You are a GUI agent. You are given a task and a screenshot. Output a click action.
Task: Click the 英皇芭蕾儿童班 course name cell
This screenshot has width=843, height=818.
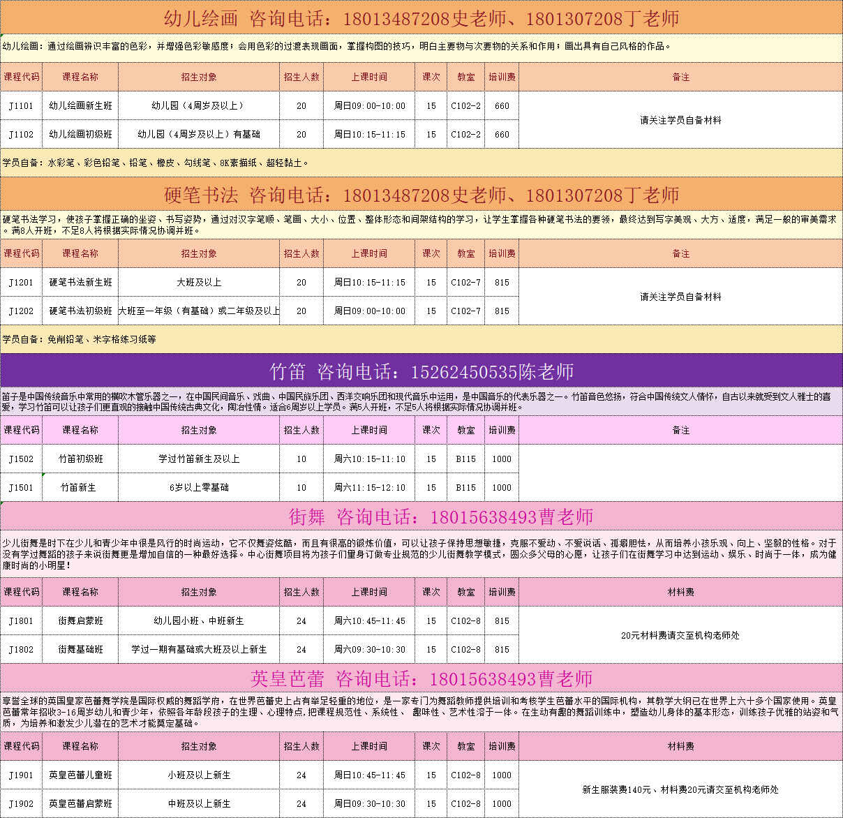click(x=80, y=775)
